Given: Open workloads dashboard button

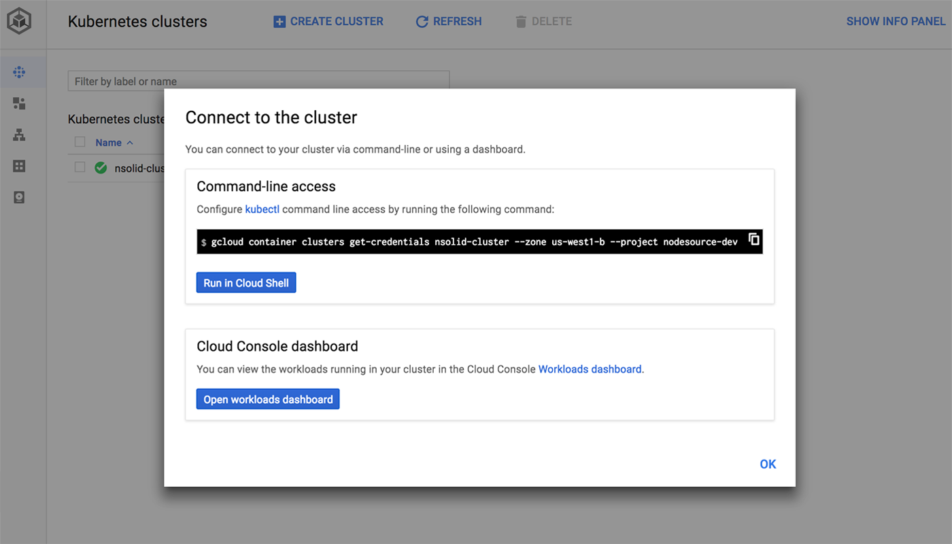Looking at the screenshot, I should [268, 399].
